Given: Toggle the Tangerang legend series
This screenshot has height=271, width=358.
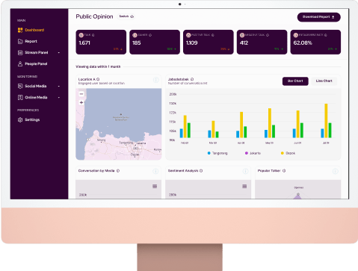Looking at the screenshot, I should pos(217,153).
